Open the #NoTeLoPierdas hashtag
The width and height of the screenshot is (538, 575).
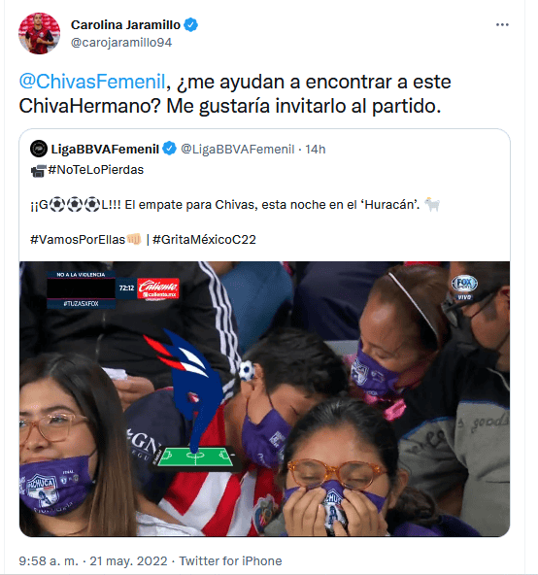coord(96,170)
